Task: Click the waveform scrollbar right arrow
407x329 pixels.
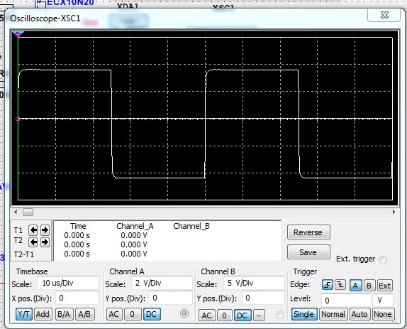Action: 394,212
